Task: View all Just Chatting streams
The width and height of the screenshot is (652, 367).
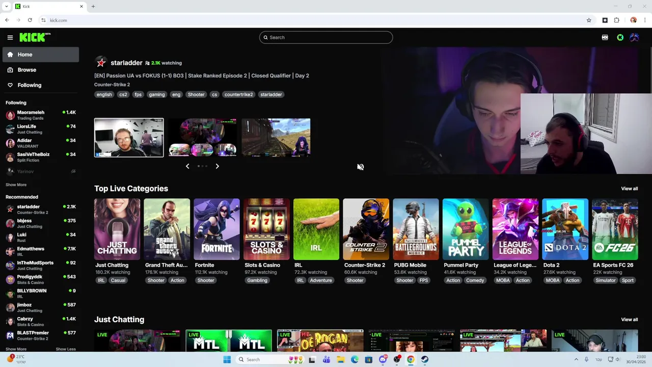Action: tap(629, 320)
